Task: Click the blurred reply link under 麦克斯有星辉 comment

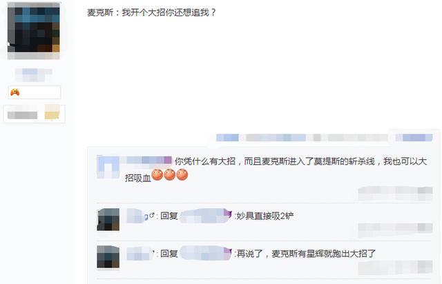Action: (395, 267)
